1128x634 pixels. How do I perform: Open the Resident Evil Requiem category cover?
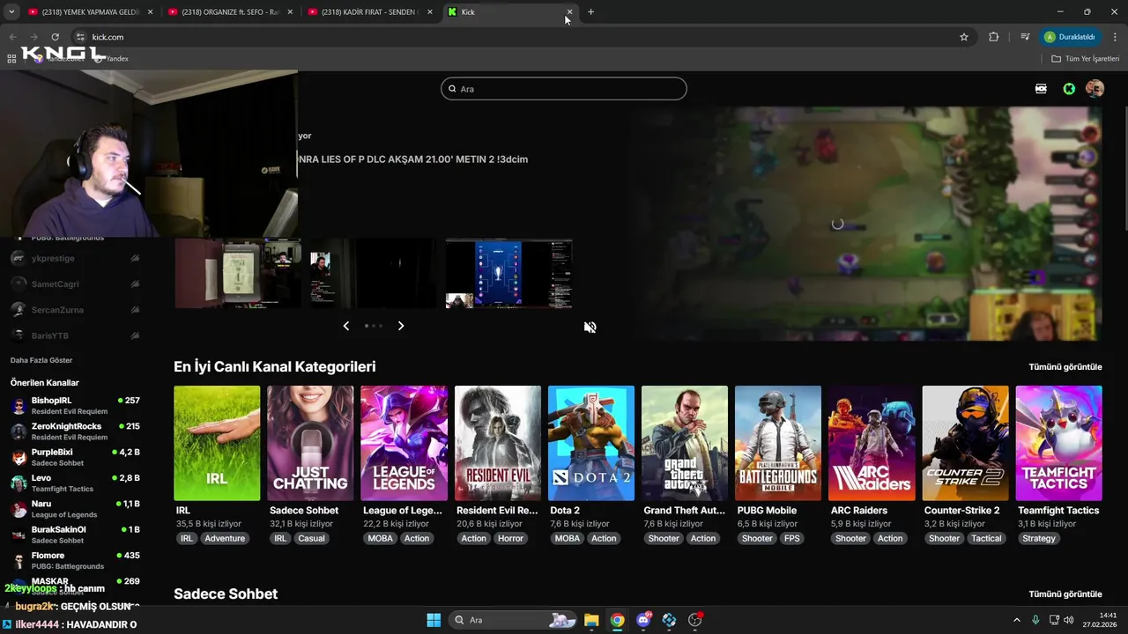pos(498,443)
